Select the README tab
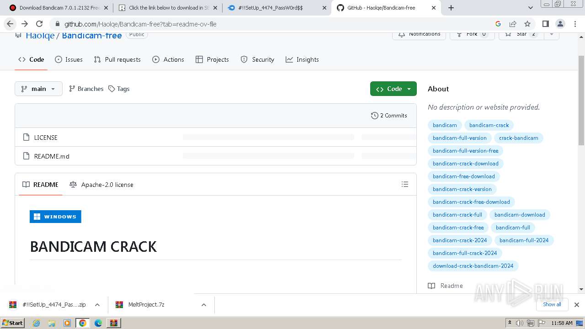The width and height of the screenshot is (585, 329). tap(40, 185)
